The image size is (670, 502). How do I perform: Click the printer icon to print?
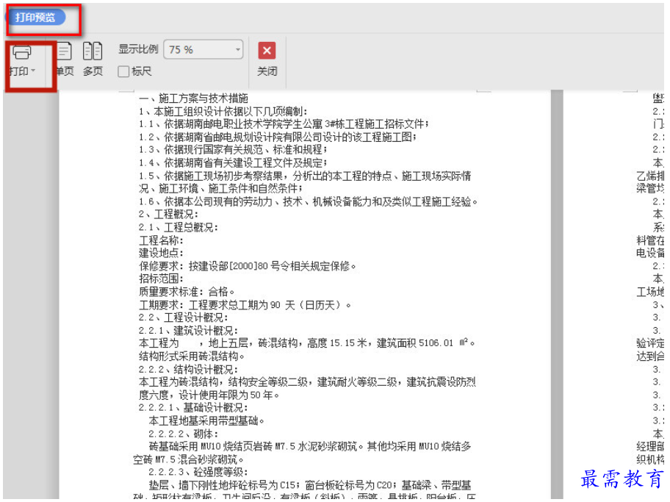click(x=22, y=52)
